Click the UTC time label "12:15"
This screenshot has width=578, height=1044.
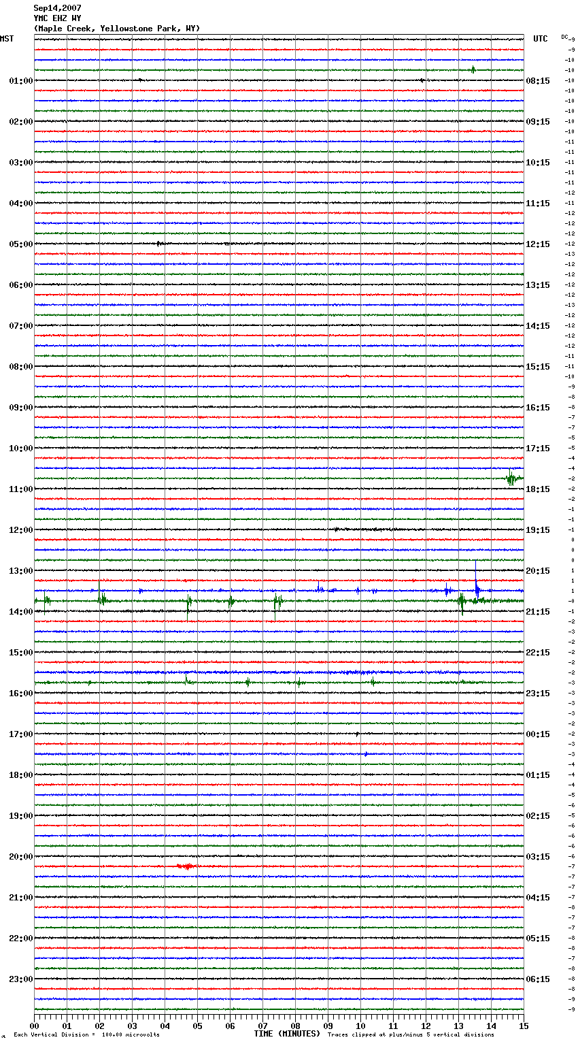pyautogui.click(x=538, y=244)
